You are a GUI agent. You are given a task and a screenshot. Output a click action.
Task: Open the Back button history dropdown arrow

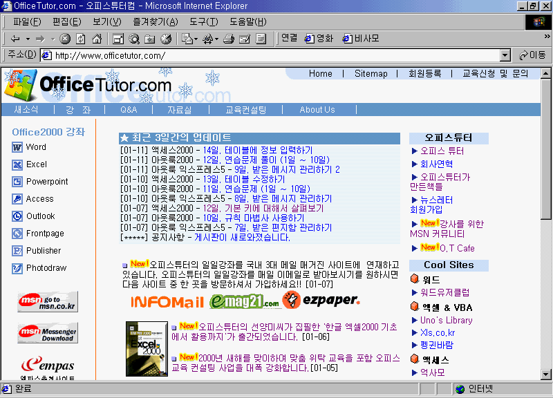tap(28, 39)
